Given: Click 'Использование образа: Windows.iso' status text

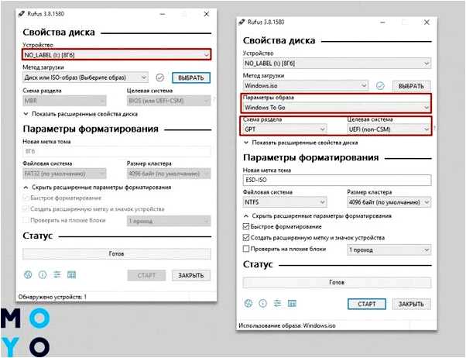Looking at the screenshot, I should point(287,325).
